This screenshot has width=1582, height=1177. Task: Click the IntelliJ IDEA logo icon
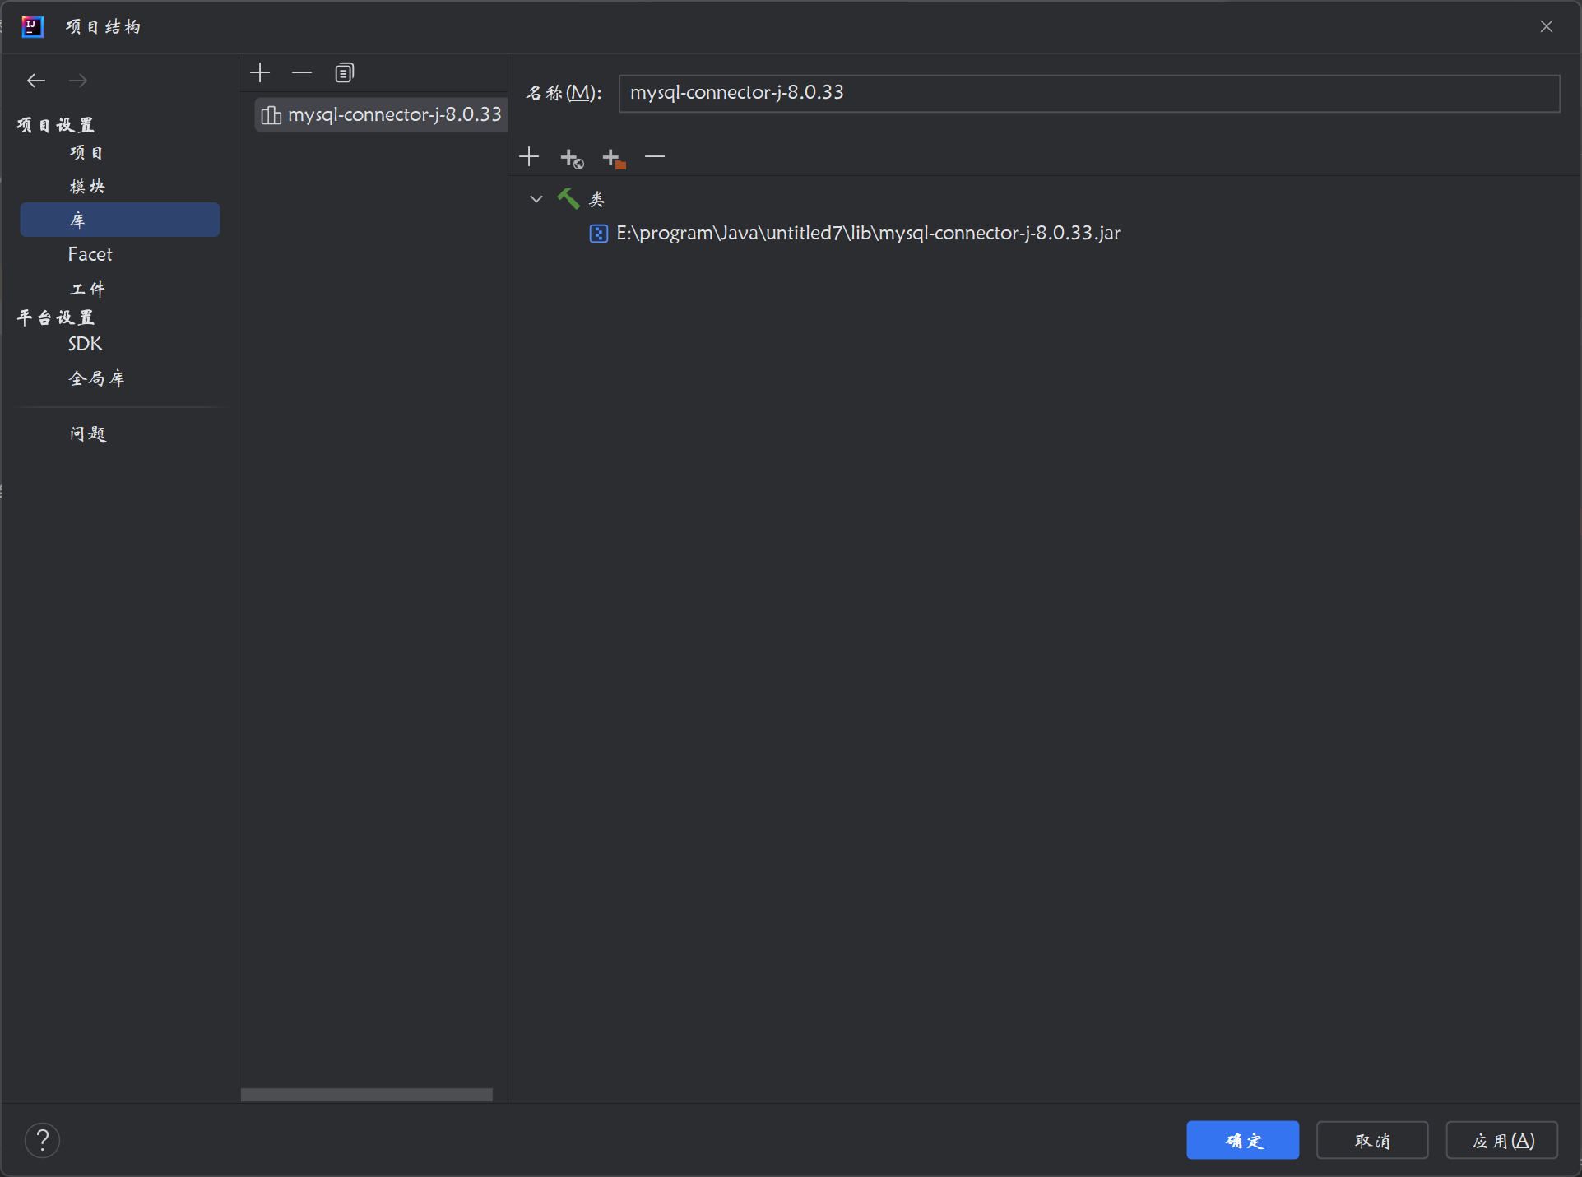coord(32,26)
